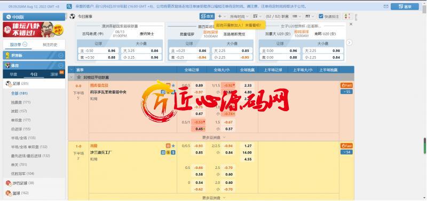This screenshot has height=201, width=427.
Task: Click the yellow coin icon beside 沙兰迪兵工厂
Action: click(168, 152)
